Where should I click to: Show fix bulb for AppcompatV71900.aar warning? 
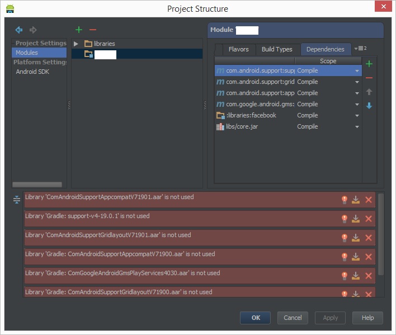pyautogui.click(x=344, y=257)
